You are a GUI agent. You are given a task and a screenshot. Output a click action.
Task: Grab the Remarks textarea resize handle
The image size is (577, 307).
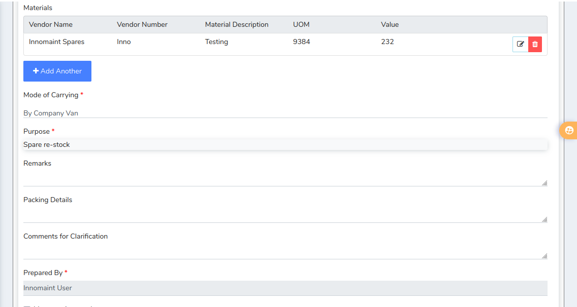click(544, 183)
